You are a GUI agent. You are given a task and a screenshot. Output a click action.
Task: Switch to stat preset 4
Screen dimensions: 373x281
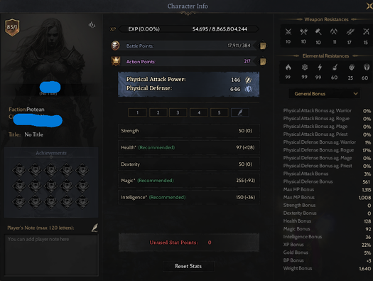point(199,112)
